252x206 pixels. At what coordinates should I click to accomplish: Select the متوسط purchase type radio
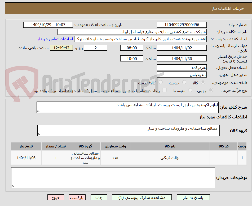coord(190,90)
